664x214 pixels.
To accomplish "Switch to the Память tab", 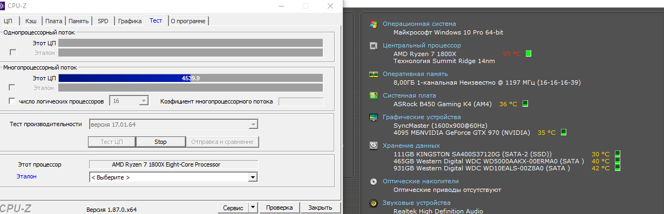I will [79, 21].
